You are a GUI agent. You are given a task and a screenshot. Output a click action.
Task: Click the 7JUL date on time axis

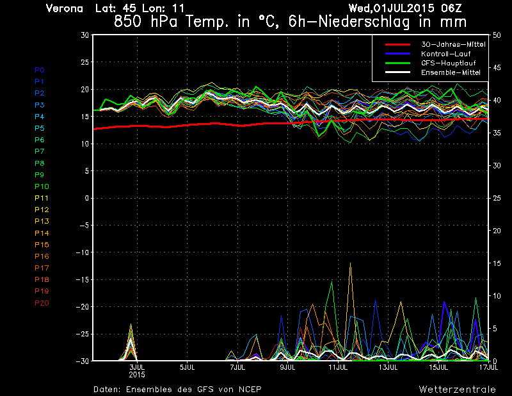pos(237,368)
